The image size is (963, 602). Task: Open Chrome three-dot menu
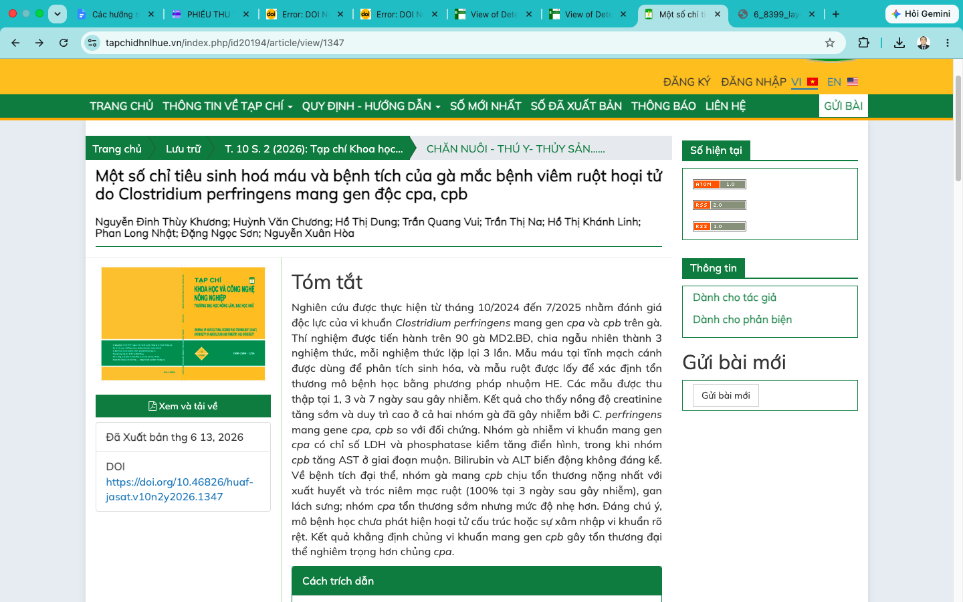948,43
